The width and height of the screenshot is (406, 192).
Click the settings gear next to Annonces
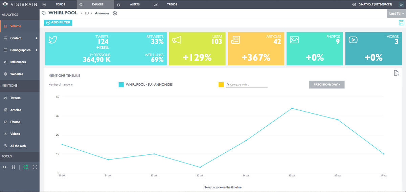coord(115,13)
